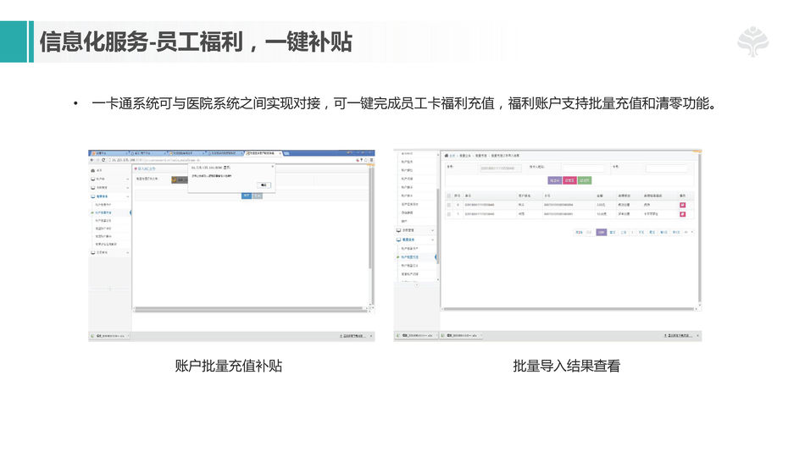The height and width of the screenshot is (452, 805).
Task: Click the pink action icon in the second result row
Action: 682,214
